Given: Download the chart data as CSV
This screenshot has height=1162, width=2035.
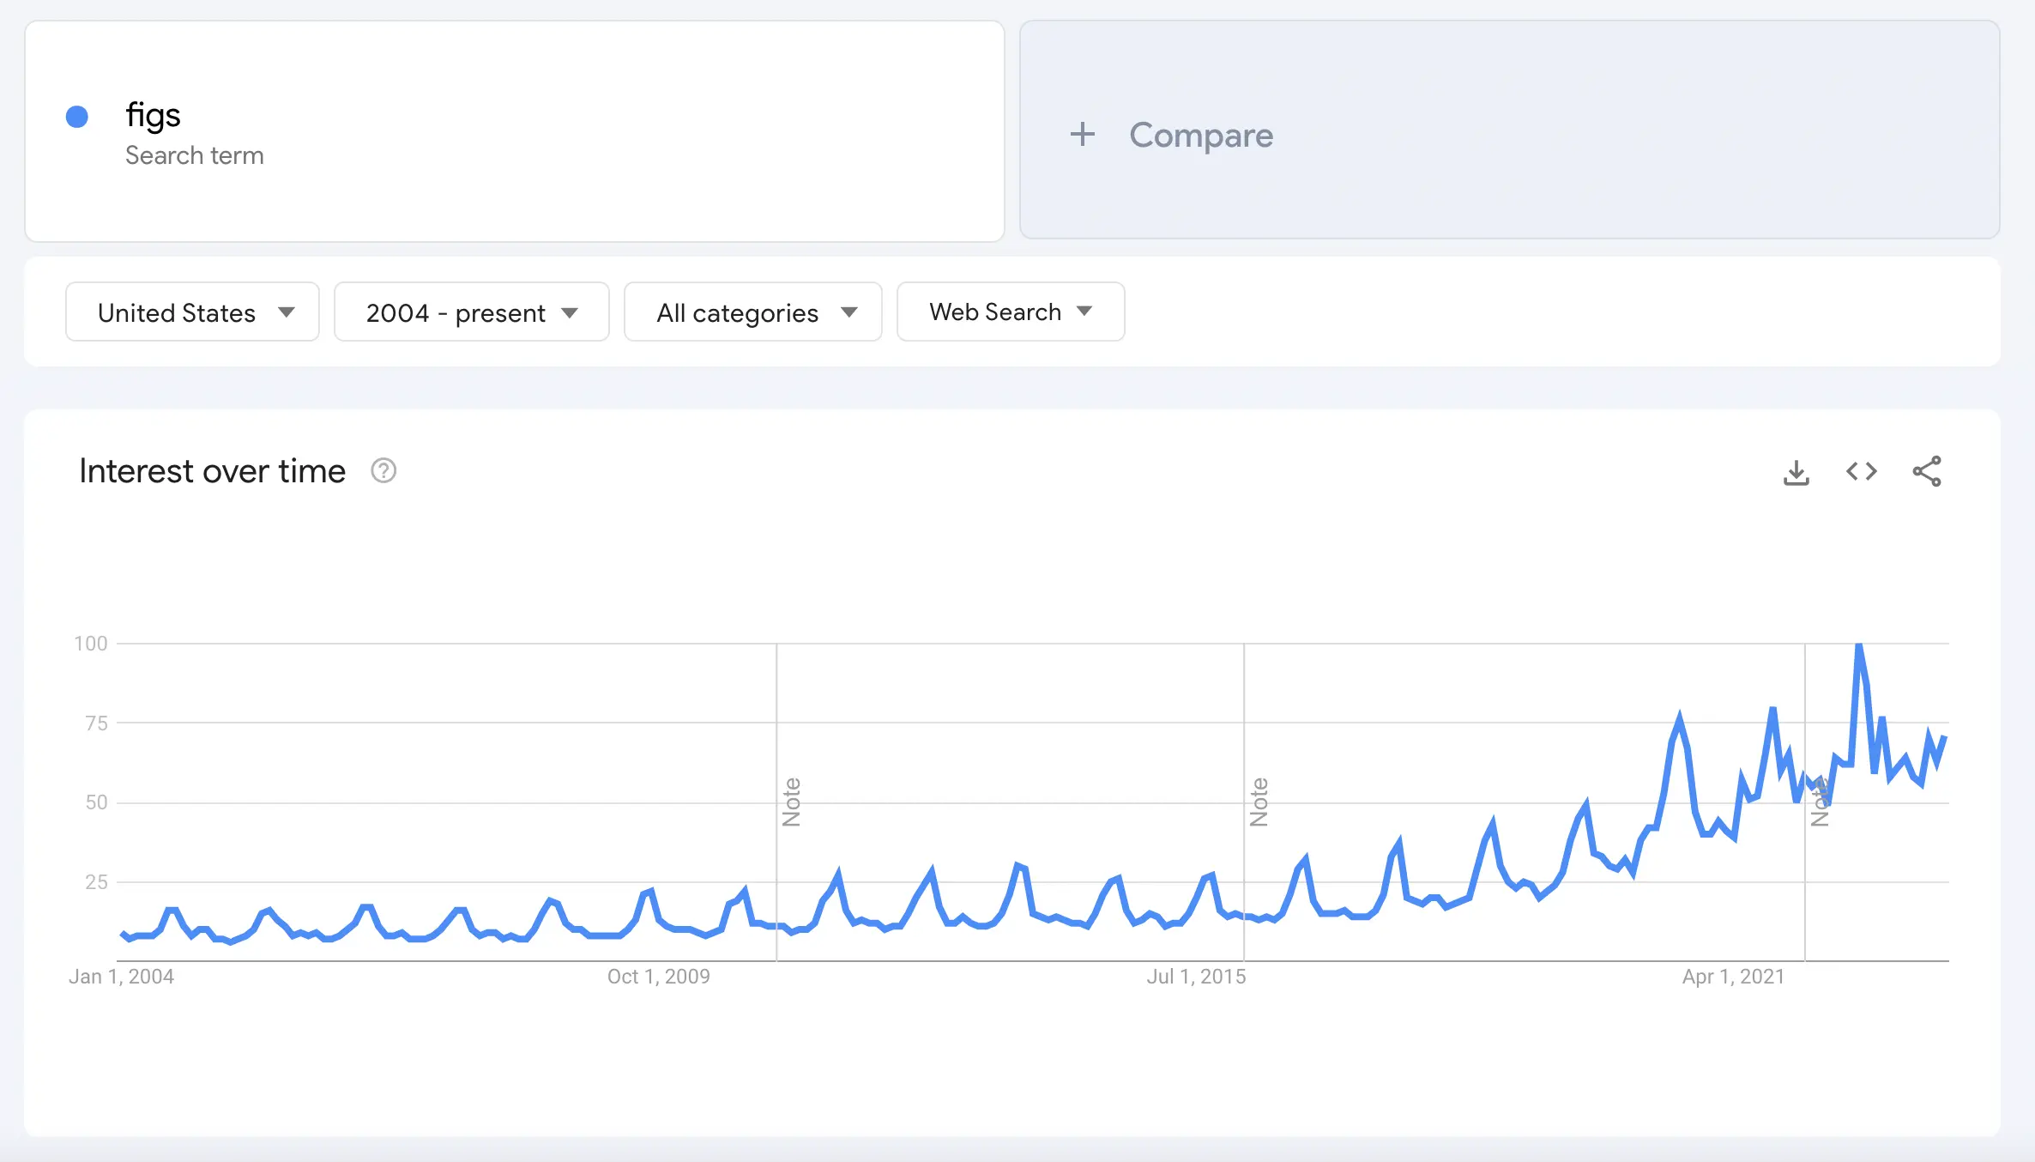Looking at the screenshot, I should [1796, 471].
